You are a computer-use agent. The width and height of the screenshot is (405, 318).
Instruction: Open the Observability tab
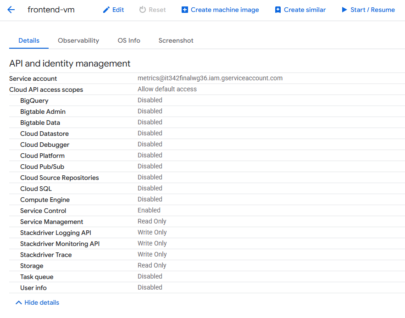[x=78, y=40]
